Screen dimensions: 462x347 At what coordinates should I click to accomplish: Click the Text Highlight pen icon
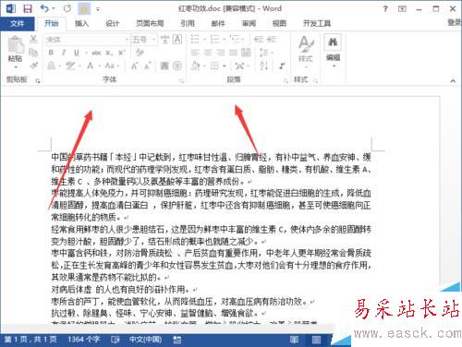70,66
